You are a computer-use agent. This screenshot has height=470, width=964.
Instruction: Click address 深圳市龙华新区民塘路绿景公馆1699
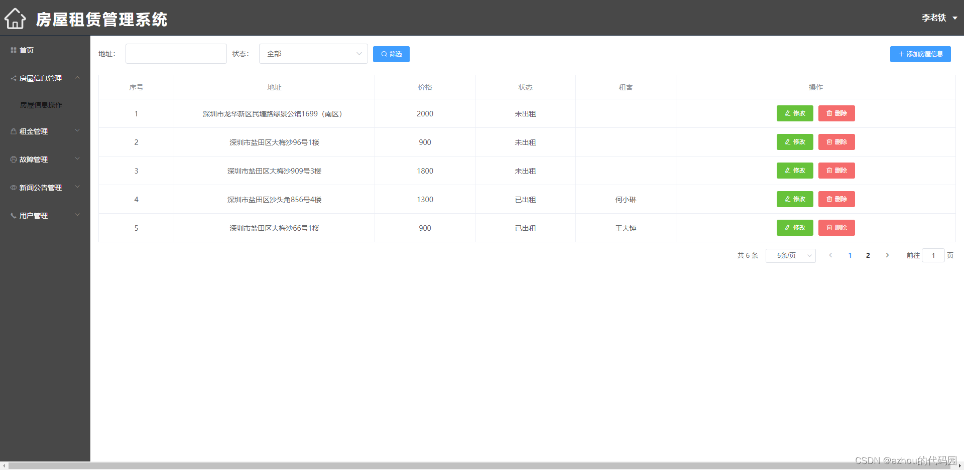pos(274,114)
